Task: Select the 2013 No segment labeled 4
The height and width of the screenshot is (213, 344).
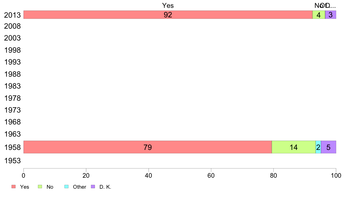Action: [x=319, y=15]
